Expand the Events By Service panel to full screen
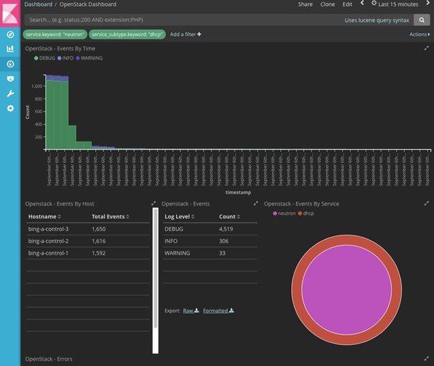 pyautogui.click(x=427, y=203)
